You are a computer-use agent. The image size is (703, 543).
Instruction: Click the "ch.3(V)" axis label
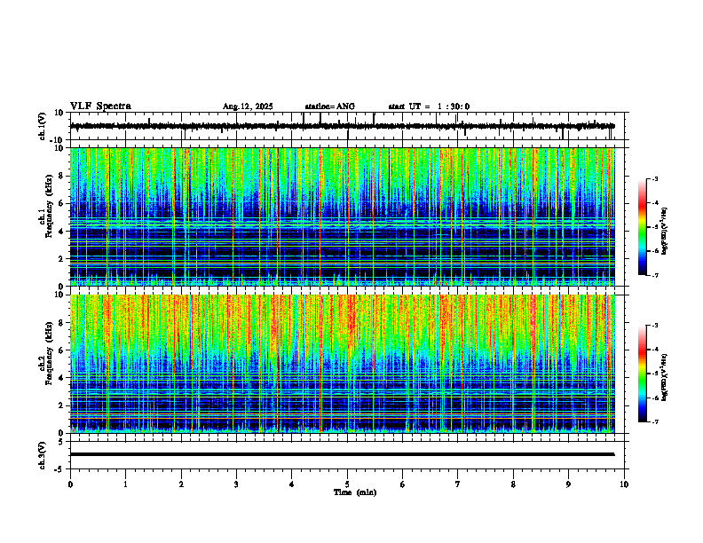[x=42, y=456]
